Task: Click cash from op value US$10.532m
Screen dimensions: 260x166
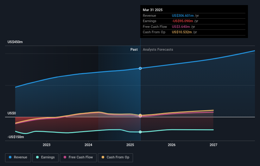Action: tap(182, 32)
